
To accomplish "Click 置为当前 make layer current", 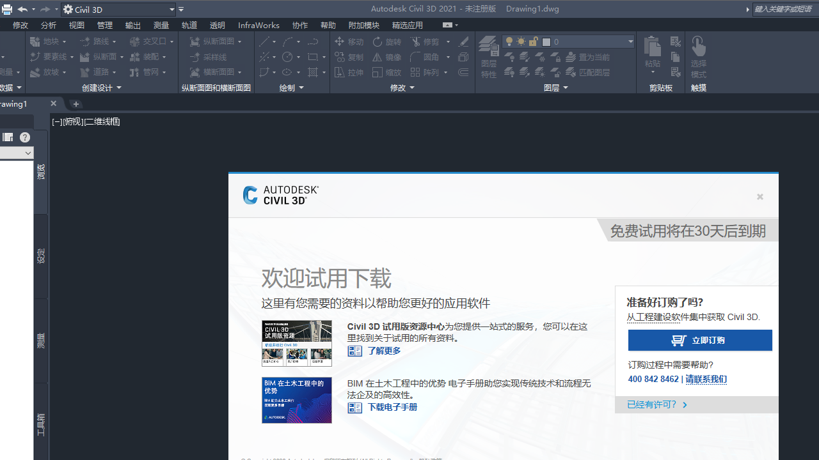I will 588,57.
